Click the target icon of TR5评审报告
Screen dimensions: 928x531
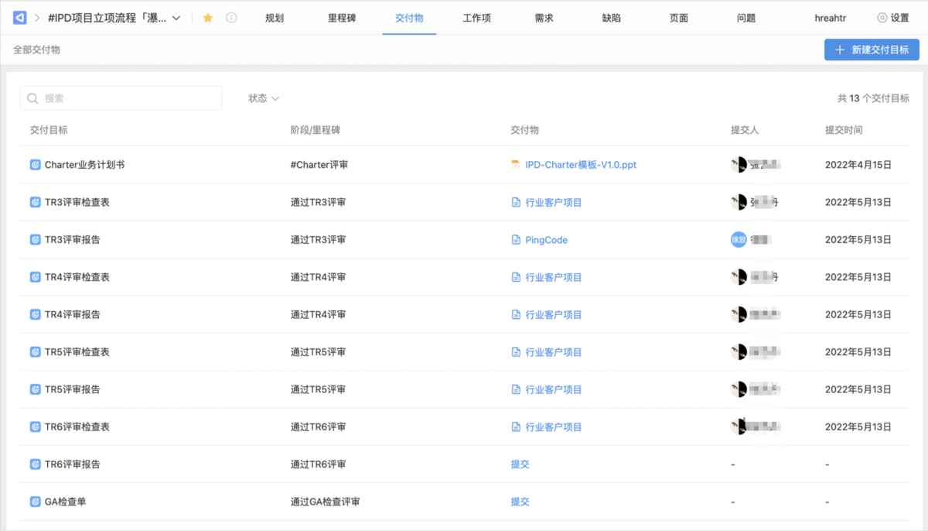coord(35,389)
